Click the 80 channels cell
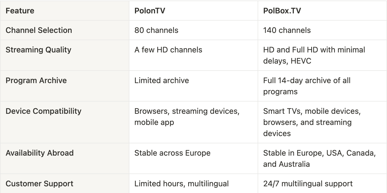 193,30
